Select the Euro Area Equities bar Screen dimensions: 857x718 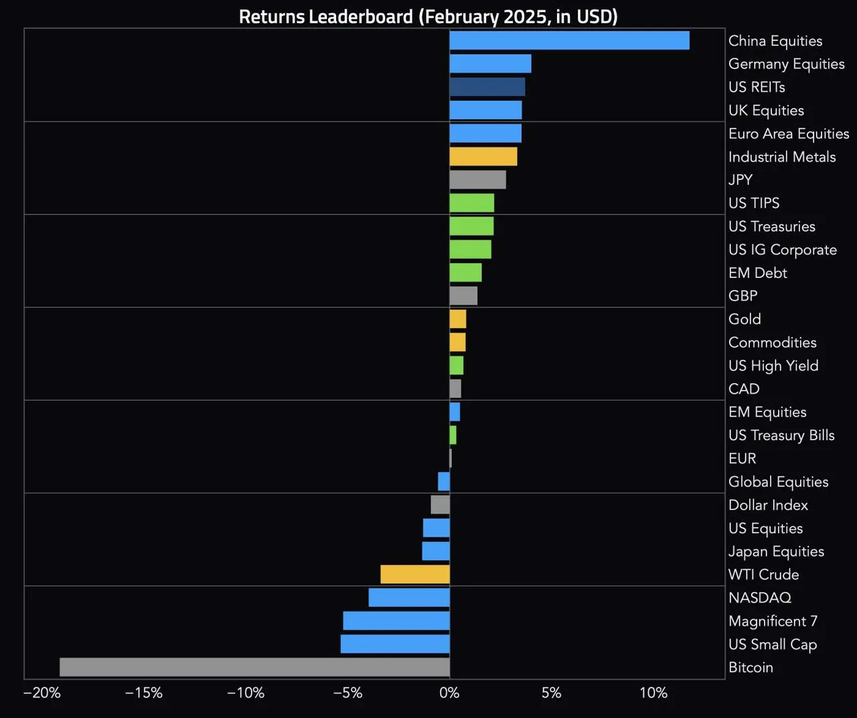pos(485,133)
